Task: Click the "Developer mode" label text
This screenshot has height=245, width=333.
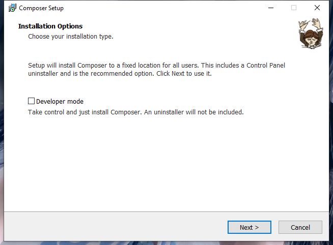Action: point(60,101)
